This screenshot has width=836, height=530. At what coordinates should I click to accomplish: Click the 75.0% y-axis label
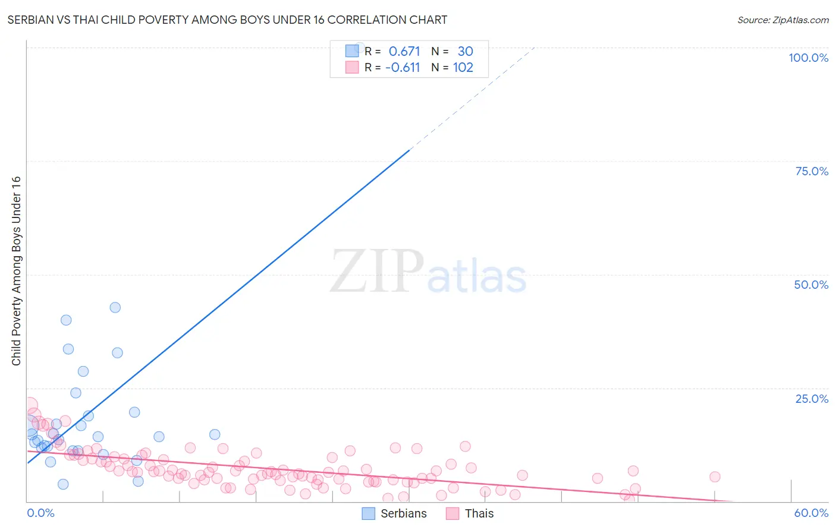tap(812, 171)
